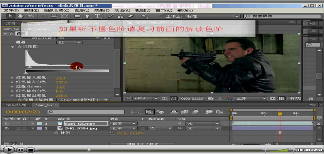Open the viewer magnification dropdown
Screen dimensions: 324x154
(x=145, y=99)
